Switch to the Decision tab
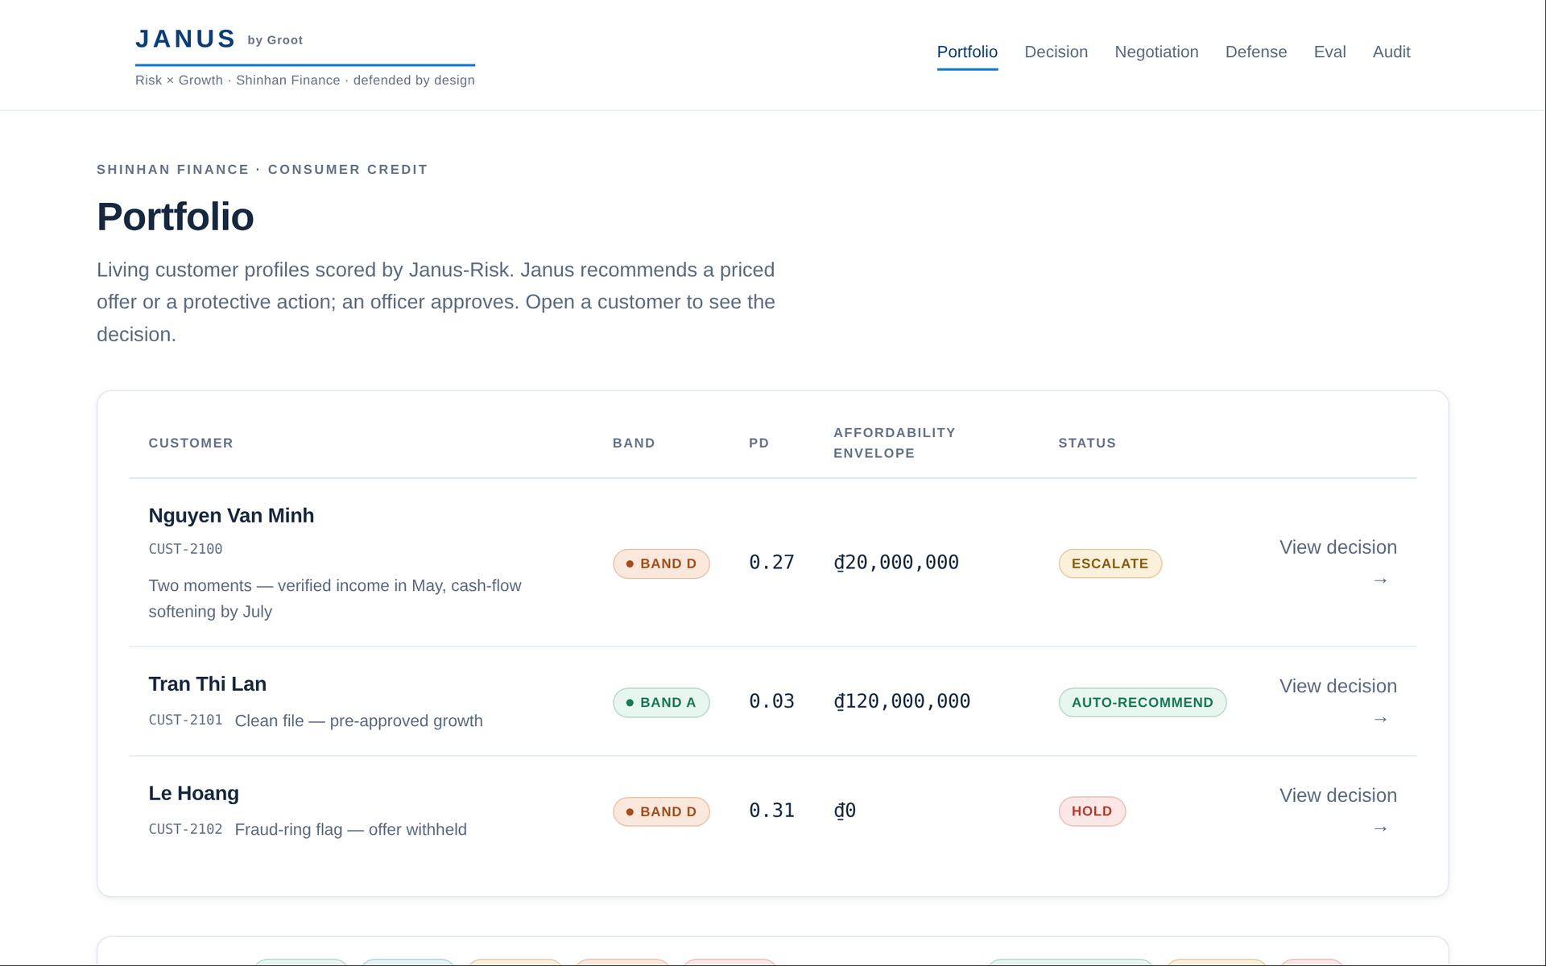Viewport: 1546px width, 966px height. pyautogui.click(x=1056, y=52)
